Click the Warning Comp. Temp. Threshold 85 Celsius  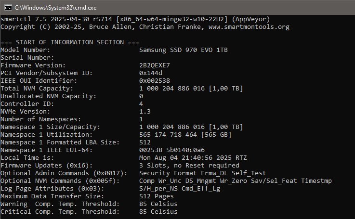(158, 204)
